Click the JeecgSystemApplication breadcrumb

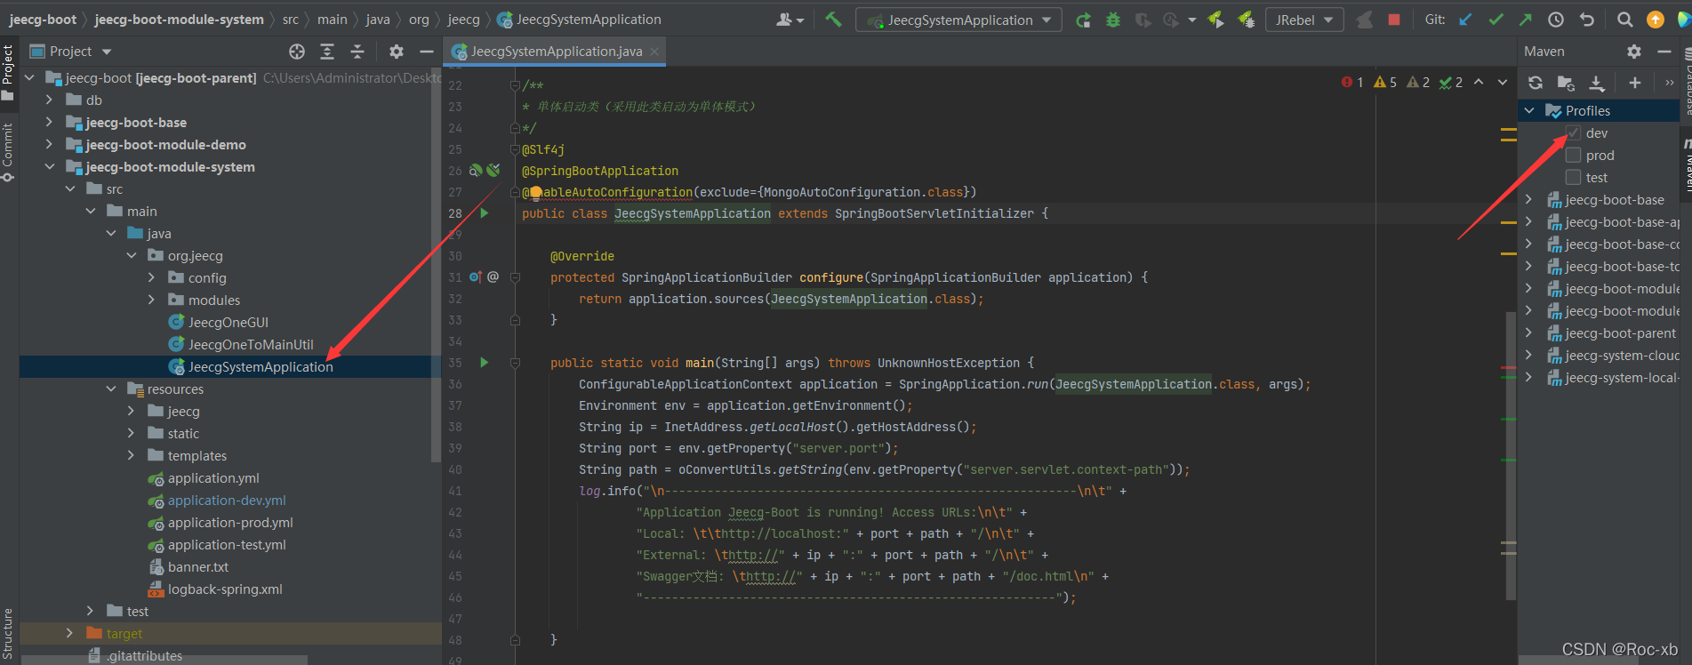tap(580, 20)
